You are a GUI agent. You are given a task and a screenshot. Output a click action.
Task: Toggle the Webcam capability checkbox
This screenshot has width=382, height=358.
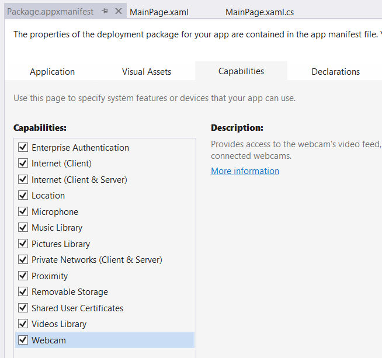tap(23, 340)
